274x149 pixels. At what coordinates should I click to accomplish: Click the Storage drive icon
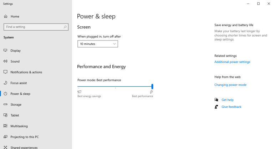click(6, 105)
